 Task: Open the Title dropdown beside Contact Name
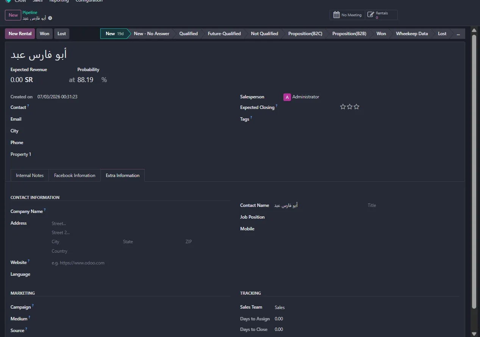(x=413, y=205)
